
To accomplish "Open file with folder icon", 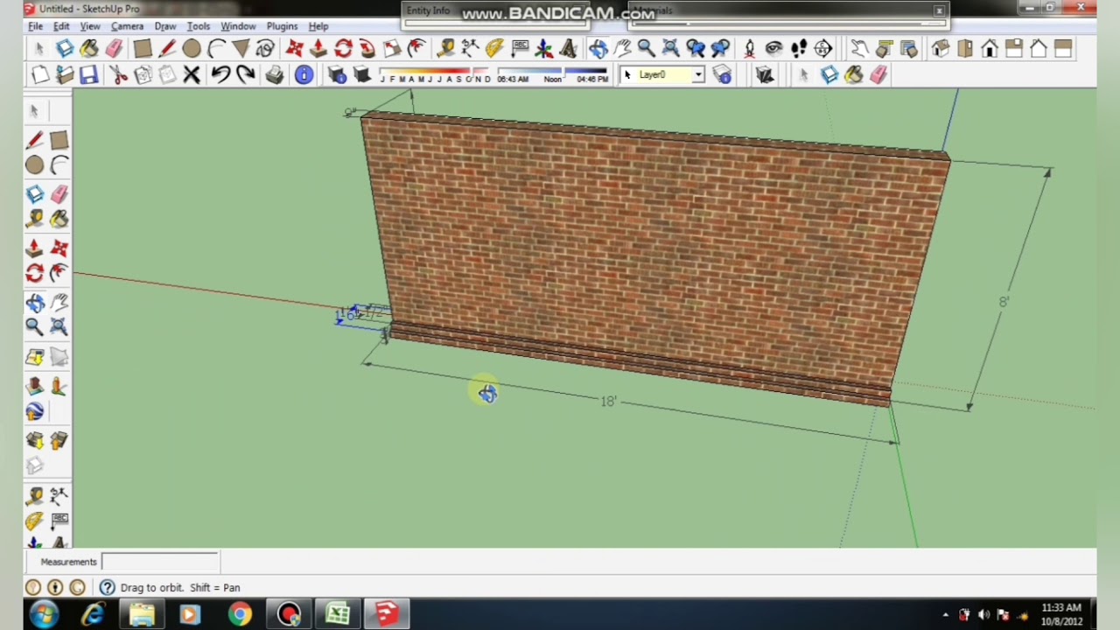I will tap(64, 75).
